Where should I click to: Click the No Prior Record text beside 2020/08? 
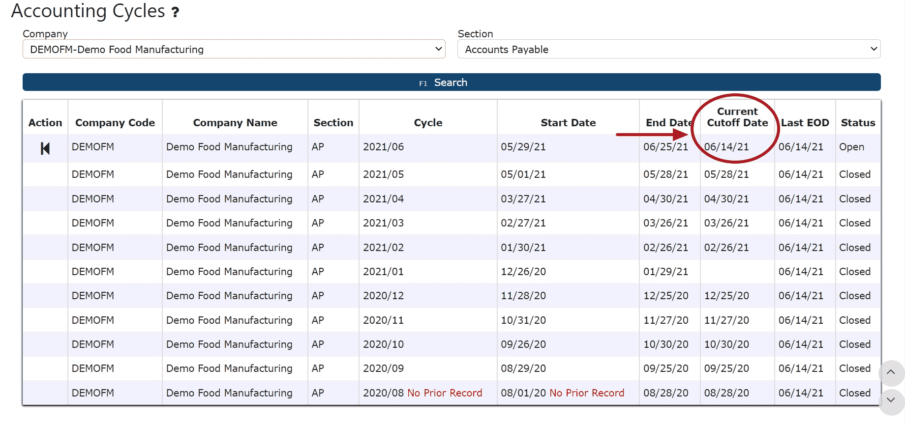point(445,393)
